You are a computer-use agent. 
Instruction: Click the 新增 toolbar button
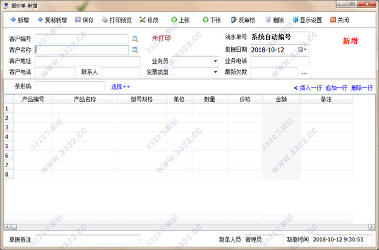[x=20, y=20]
